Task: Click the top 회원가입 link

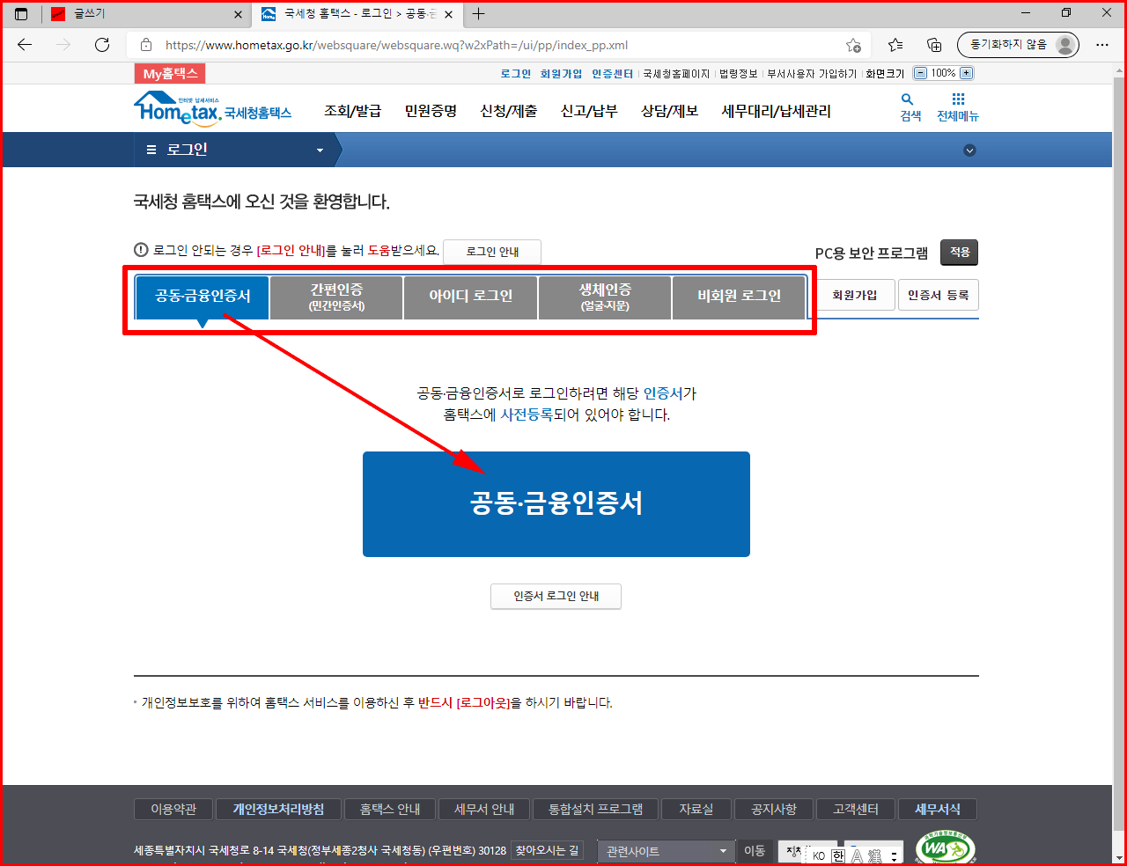Action: click(562, 74)
